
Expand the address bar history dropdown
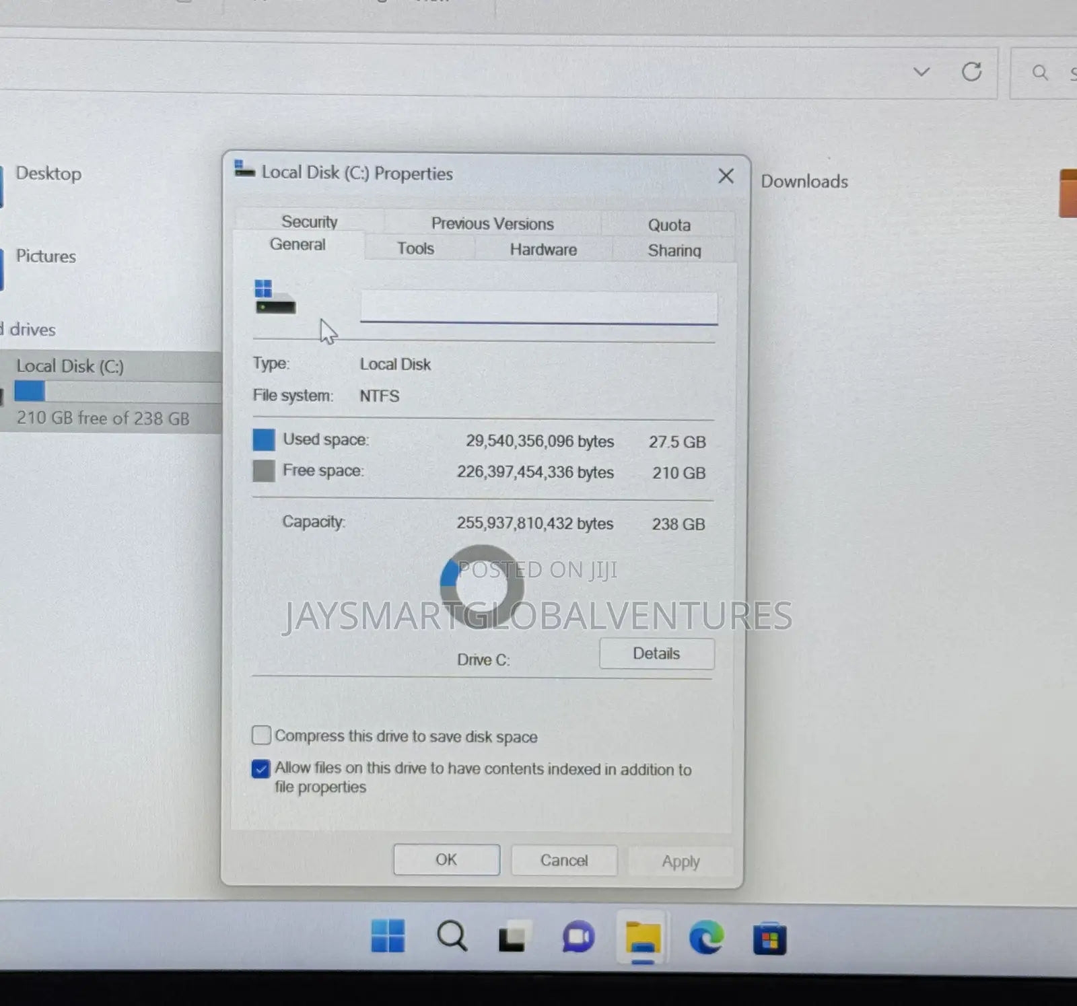(x=922, y=71)
